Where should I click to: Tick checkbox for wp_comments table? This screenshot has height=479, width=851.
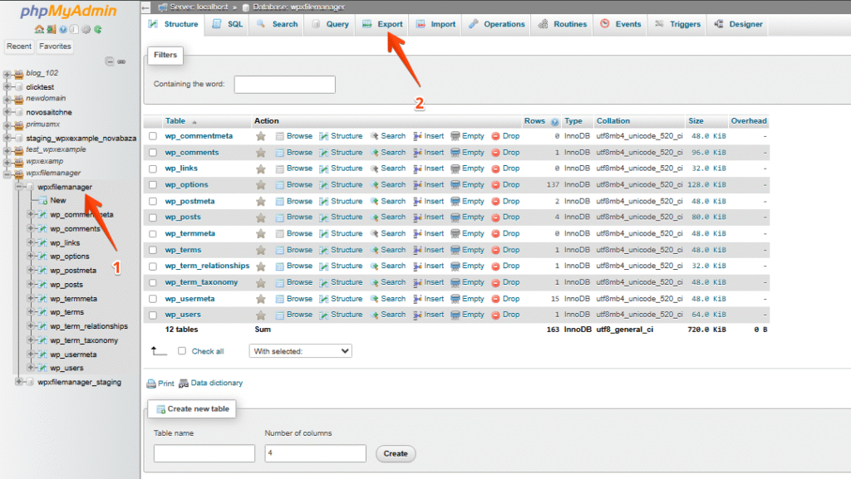(x=153, y=153)
